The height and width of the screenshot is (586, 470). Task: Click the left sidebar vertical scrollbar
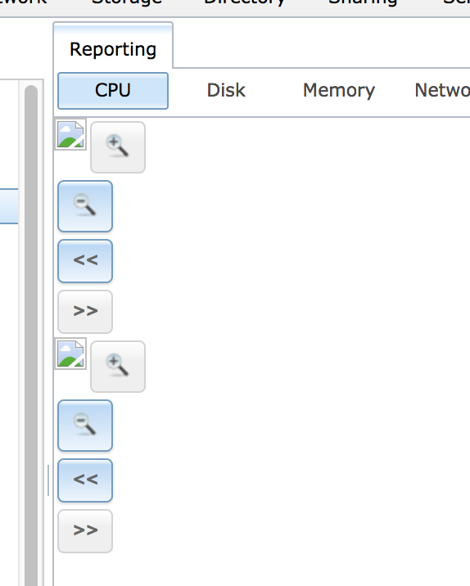coord(31,336)
